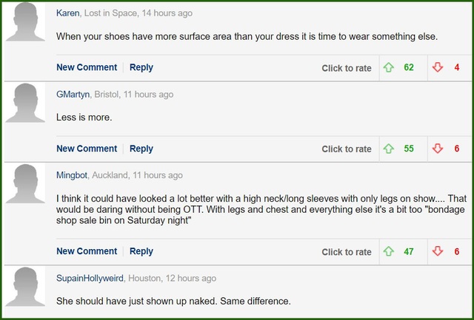474x320 pixels.
Task: Click New Comment under Mingbot's post
Action: pos(87,251)
